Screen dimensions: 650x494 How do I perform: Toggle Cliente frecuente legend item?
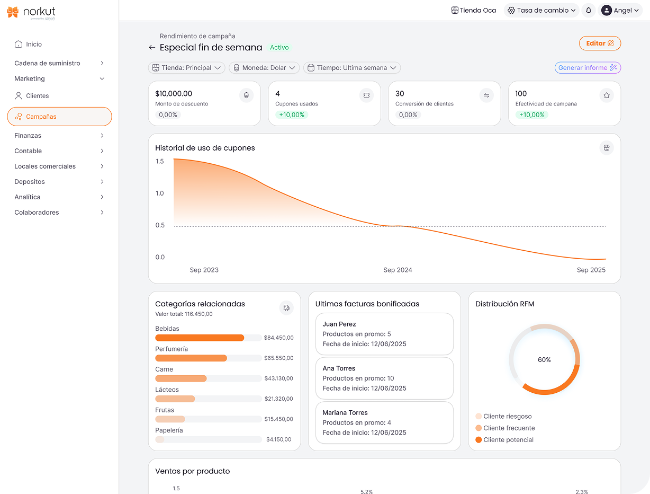pyautogui.click(x=505, y=428)
